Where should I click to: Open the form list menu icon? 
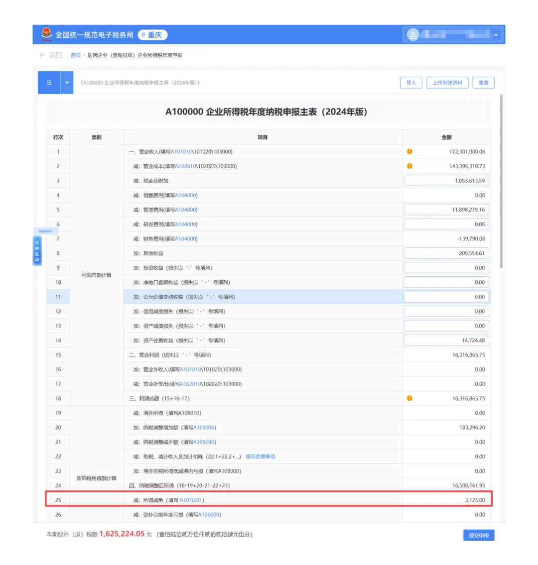click(49, 83)
